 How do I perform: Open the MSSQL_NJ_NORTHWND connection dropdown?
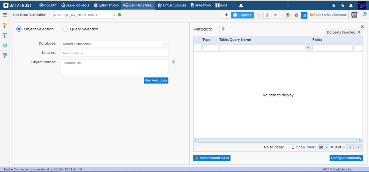pos(114,15)
